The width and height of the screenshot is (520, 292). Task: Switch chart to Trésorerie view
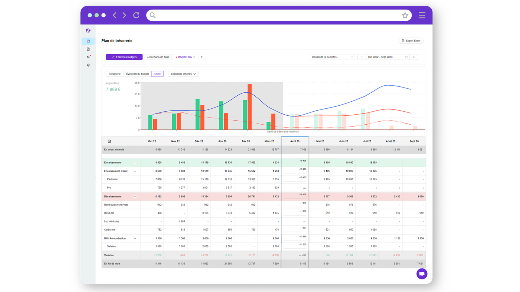pyautogui.click(x=115, y=74)
